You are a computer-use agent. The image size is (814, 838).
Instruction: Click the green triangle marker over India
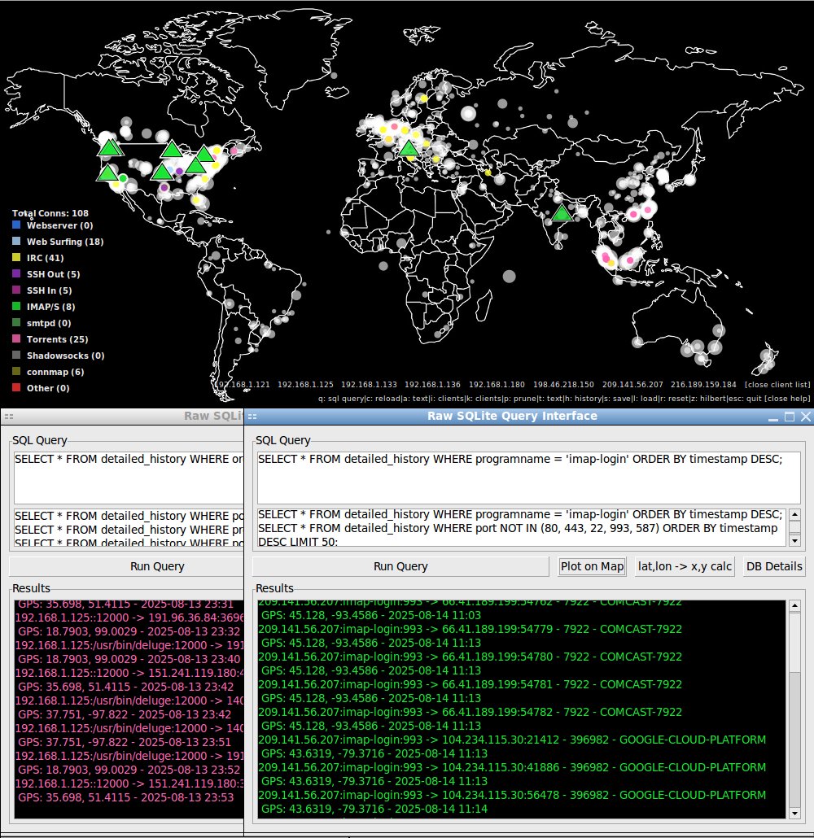[x=562, y=212]
